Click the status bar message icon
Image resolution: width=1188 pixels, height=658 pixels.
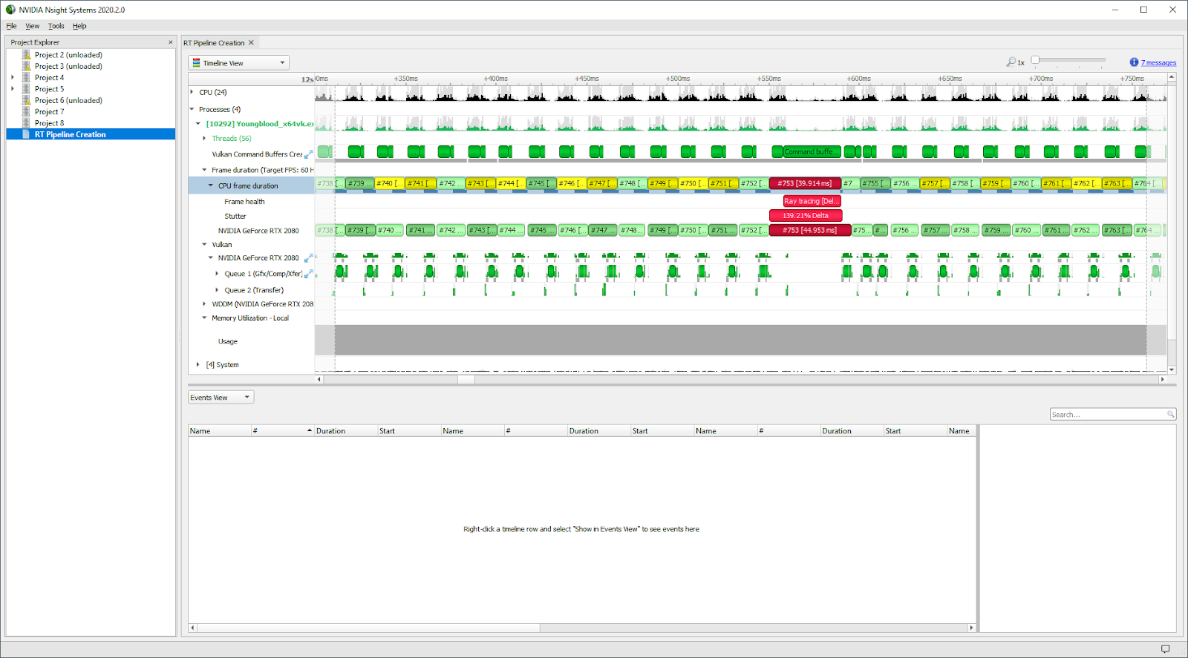(1165, 649)
